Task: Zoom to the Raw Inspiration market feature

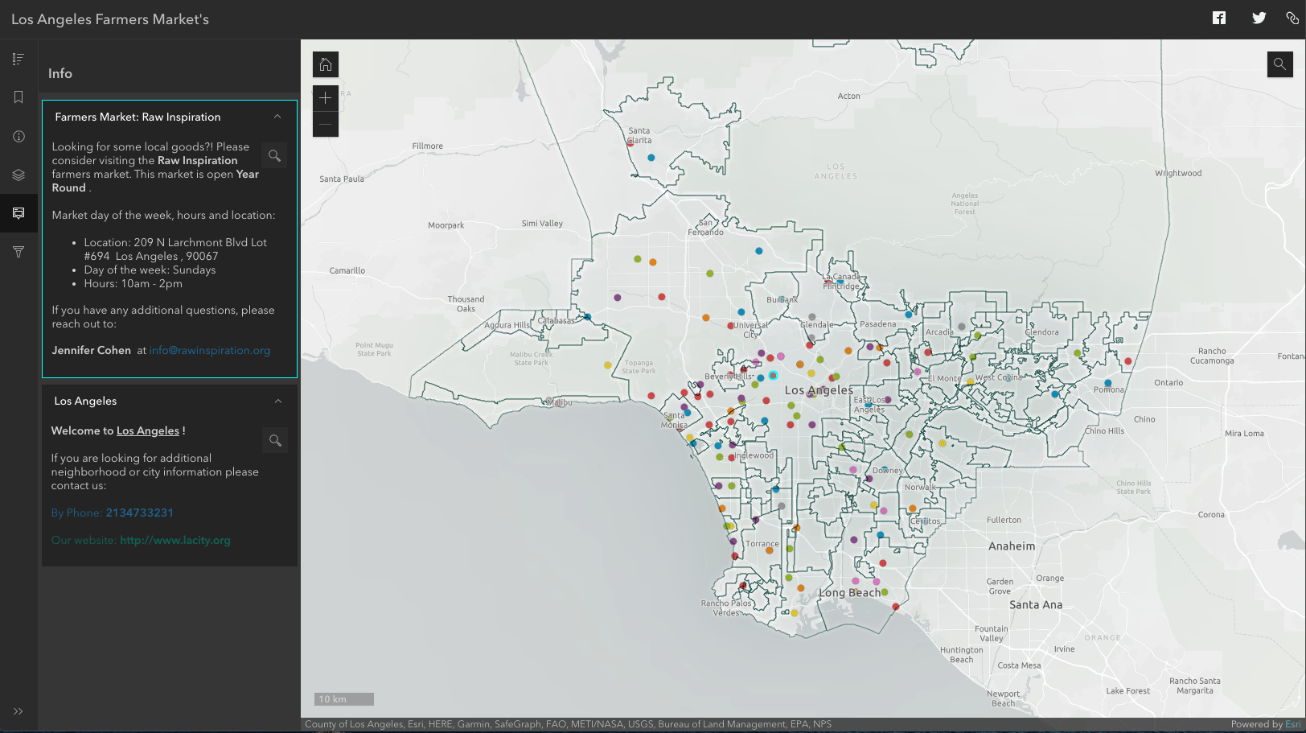Action: [x=275, y=155]
